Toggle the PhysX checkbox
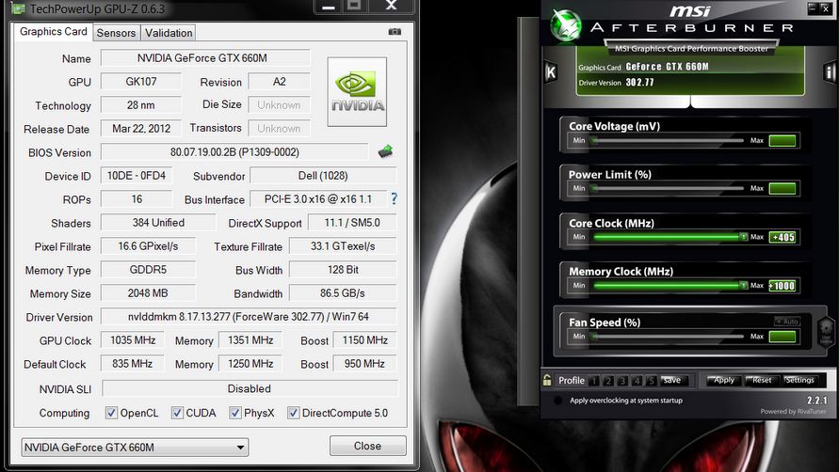The image size is (839, 472). pos(234,413)
